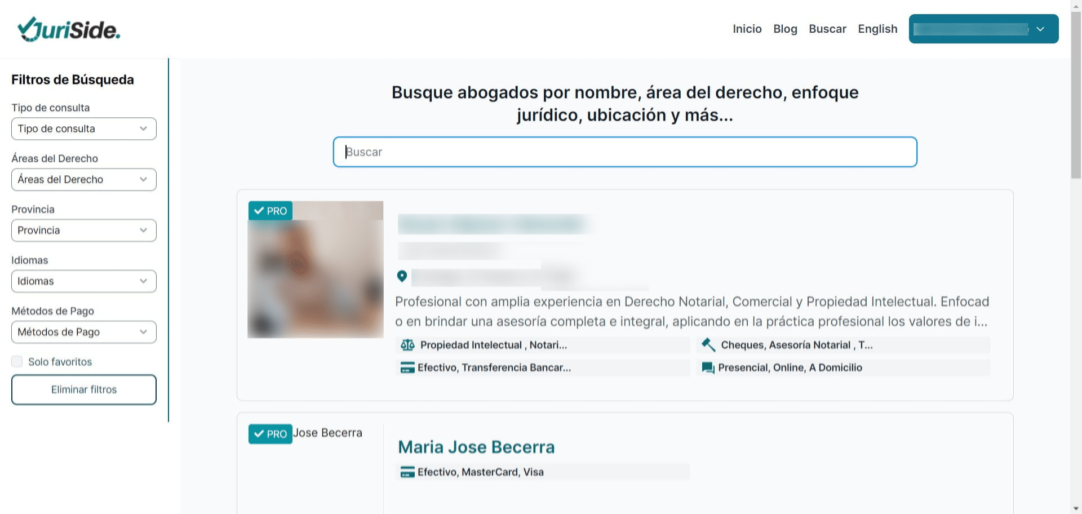
Task: Click the Eliminar filtros button
Action: [83, 389]
